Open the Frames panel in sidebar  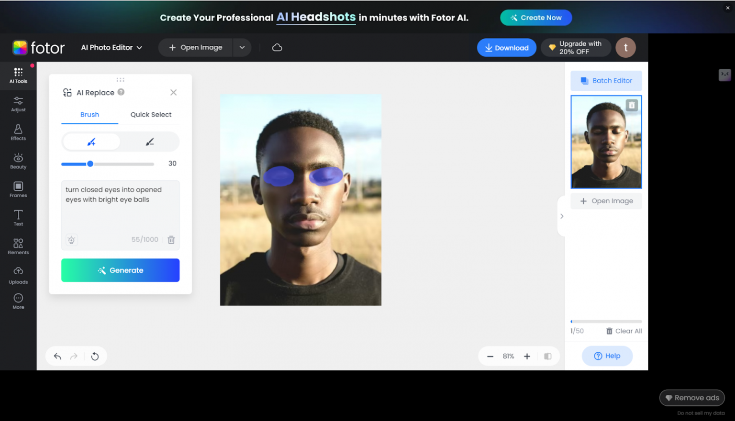(18, 190)
